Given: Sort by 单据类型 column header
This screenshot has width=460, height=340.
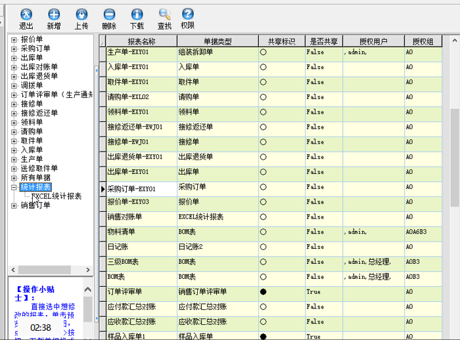Looking at the screenshot, I should point(218,41).
